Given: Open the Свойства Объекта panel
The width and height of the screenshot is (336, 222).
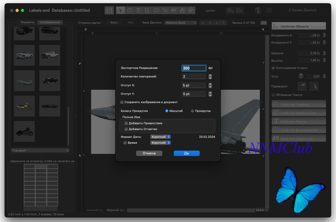Looking at the screenshot, I should pos(299,26).
